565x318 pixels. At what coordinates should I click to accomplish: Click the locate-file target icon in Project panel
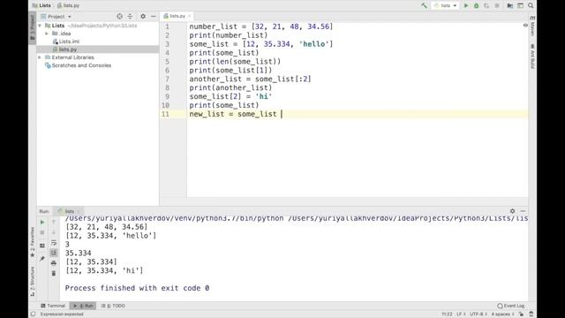point(120,16)
